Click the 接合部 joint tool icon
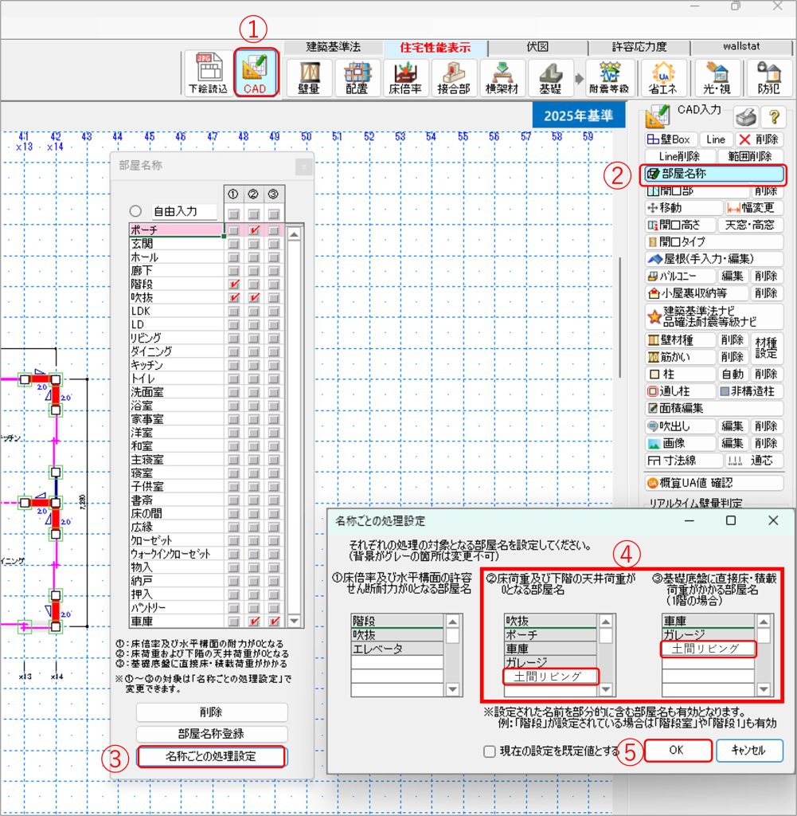Screen dimensions: 797x816 (454, 78)
